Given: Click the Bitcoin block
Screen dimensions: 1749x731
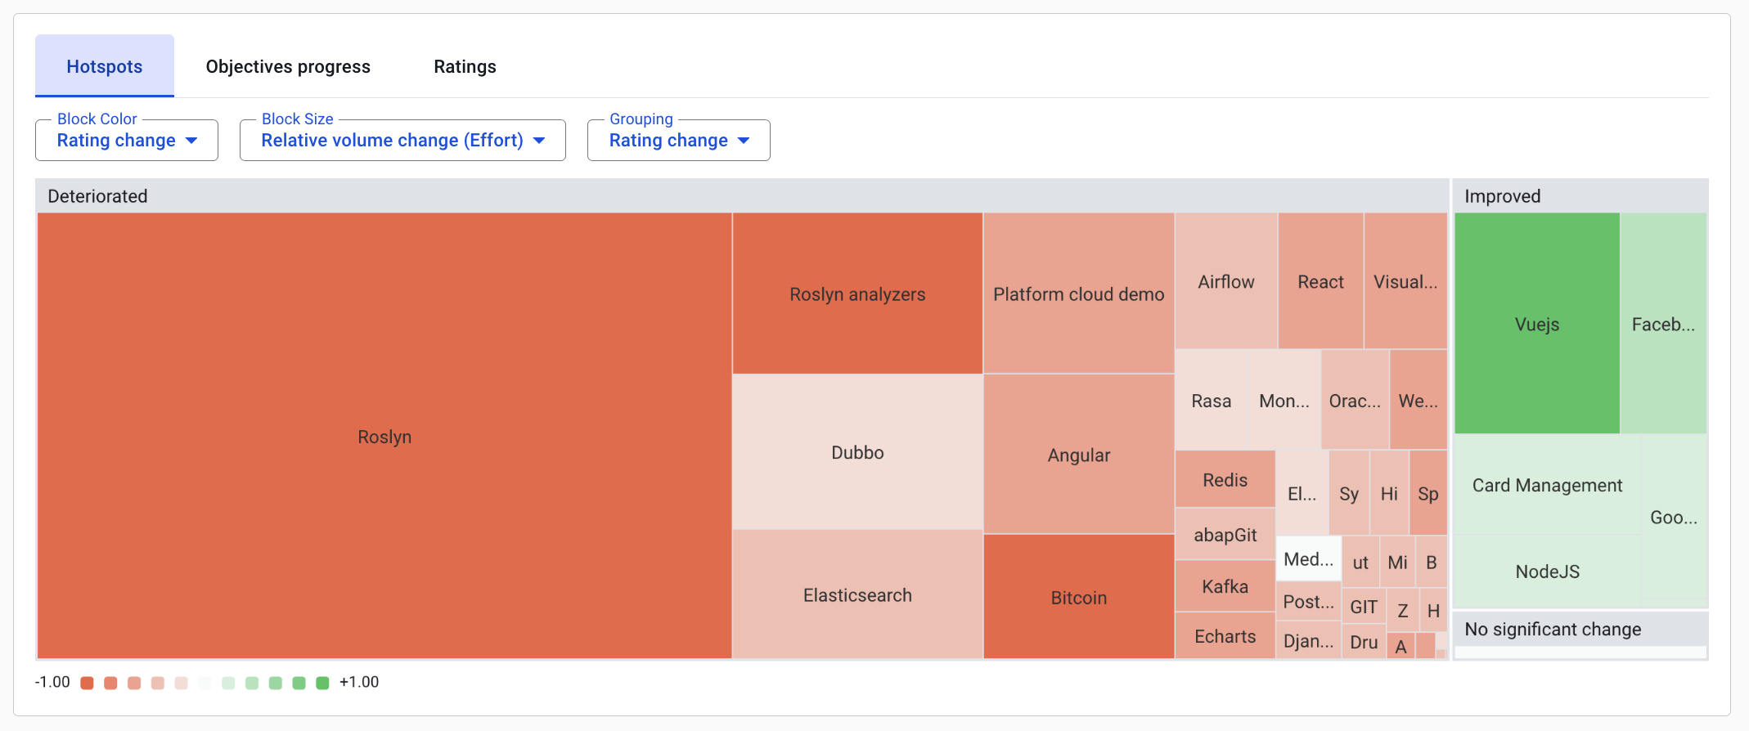Looking at the screenshot, I should [1078, 598].
